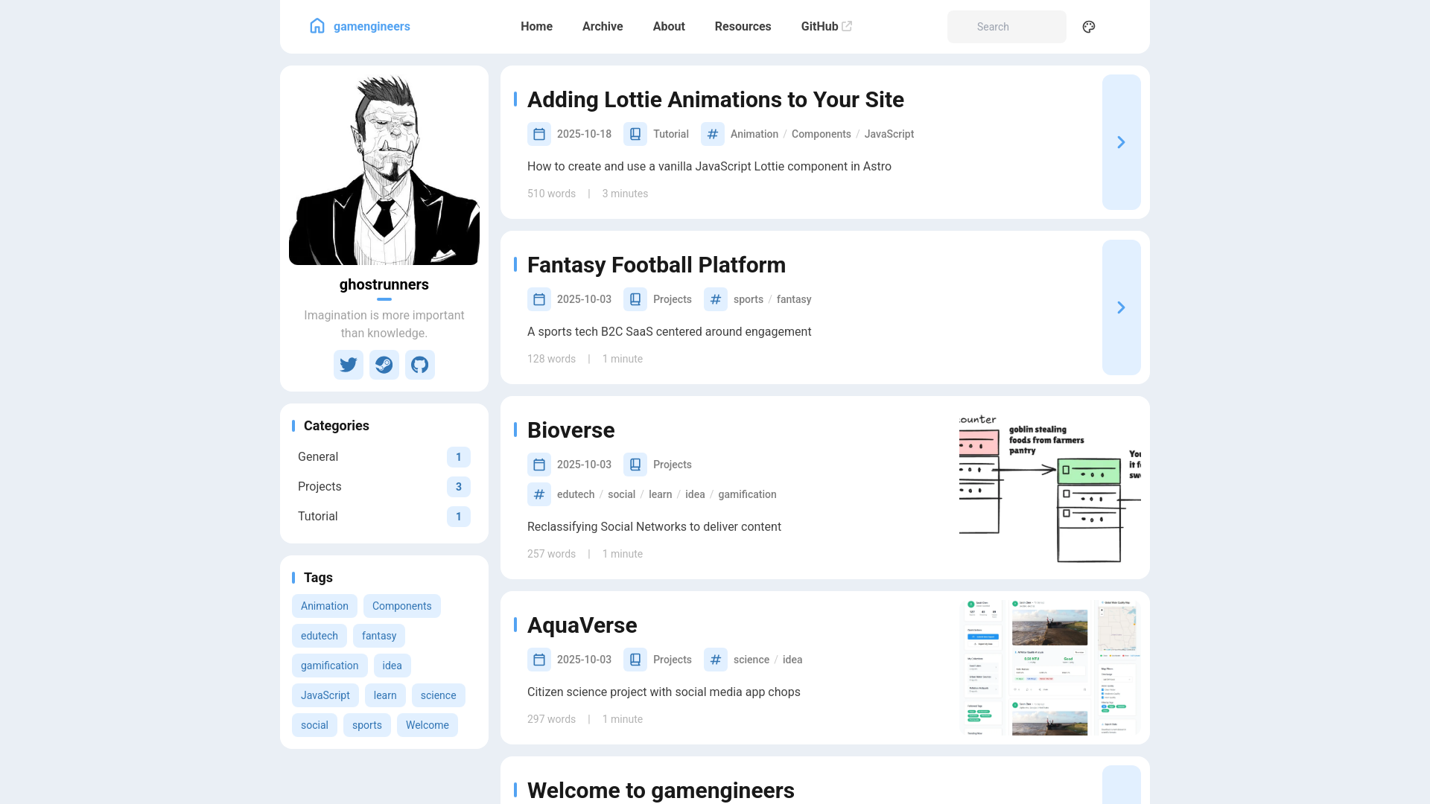Open Lottie Animations post via chevron arrow

coord(1121,142)
